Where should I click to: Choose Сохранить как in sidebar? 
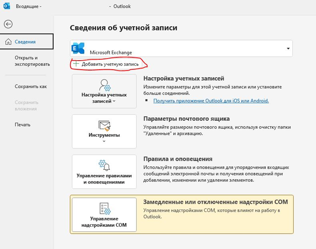point(30,86)
